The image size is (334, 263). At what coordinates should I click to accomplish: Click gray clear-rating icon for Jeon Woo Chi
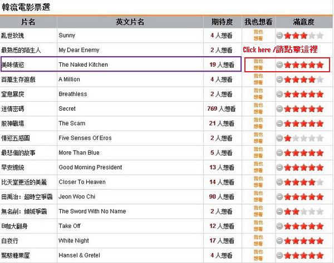tap(279, 197)
